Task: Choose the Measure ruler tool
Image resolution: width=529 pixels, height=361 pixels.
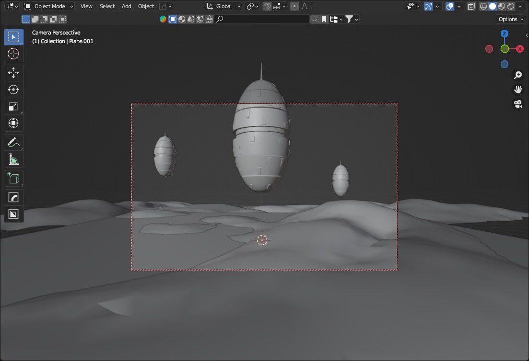Action: pyautogui.click(x=13, y=159)
